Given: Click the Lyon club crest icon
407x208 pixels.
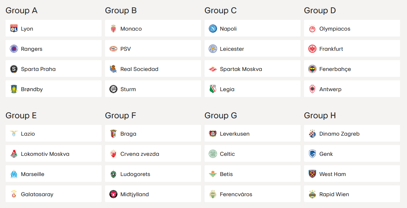Looking at the screenshot, I should [14, 29].
